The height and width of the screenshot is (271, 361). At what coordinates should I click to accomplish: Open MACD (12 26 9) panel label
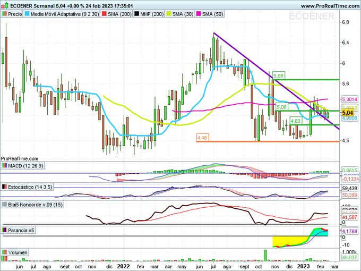[25, 166]
